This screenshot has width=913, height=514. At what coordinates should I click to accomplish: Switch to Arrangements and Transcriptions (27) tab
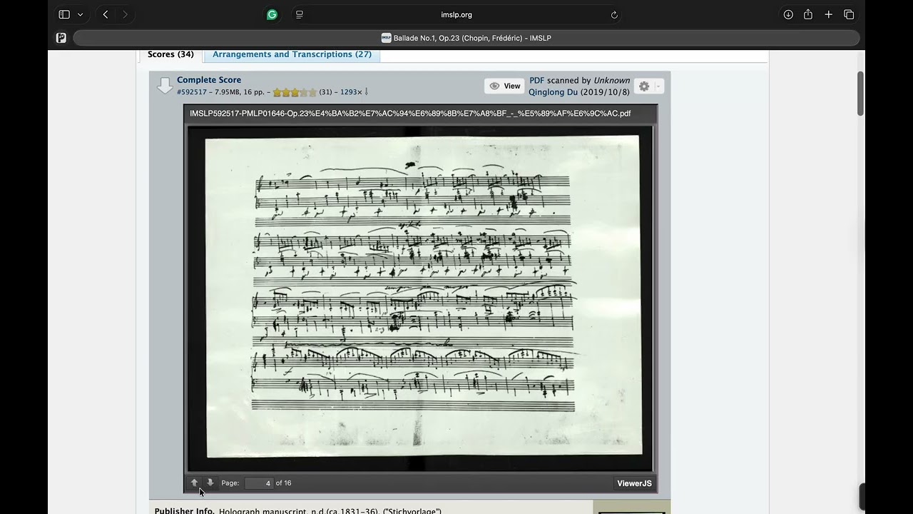[x=292, y=54]
